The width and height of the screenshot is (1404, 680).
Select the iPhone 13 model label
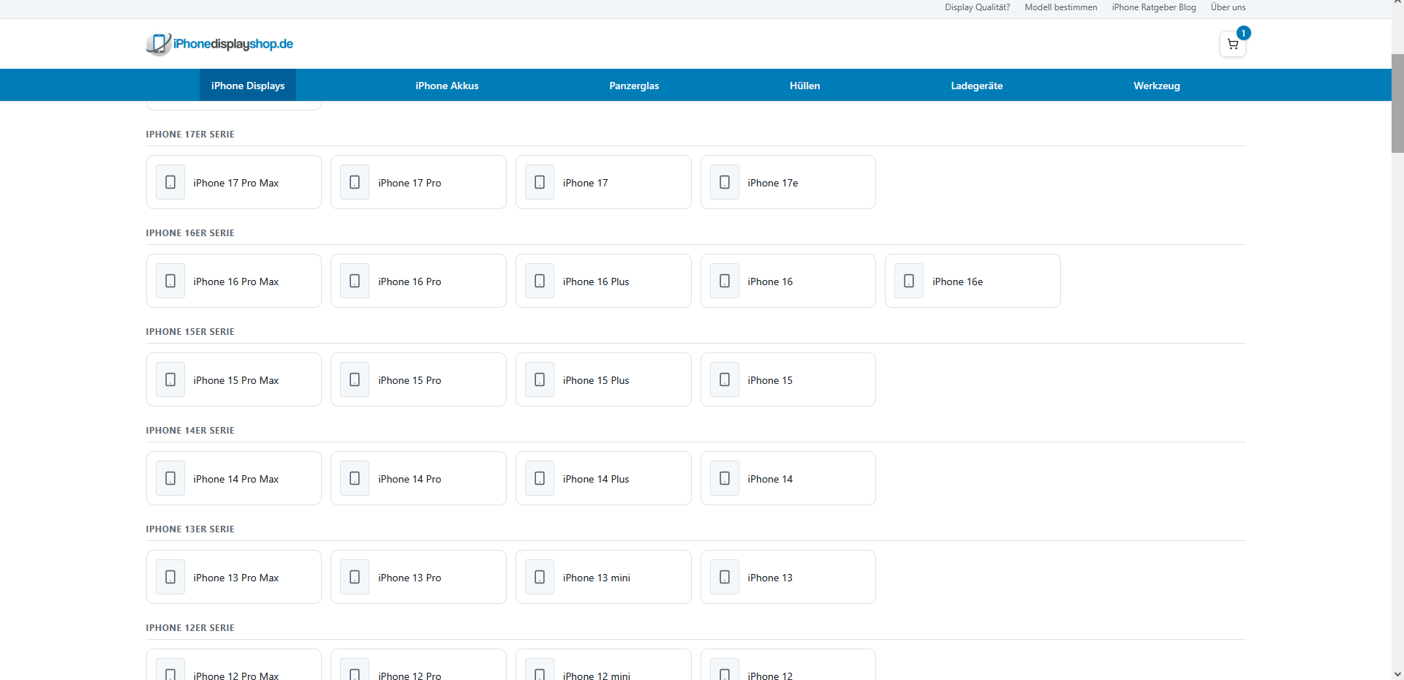pyautogui.click(x=770, y=578)
